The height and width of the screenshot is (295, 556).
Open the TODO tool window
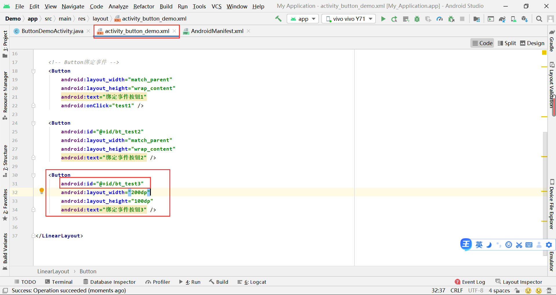25,282
